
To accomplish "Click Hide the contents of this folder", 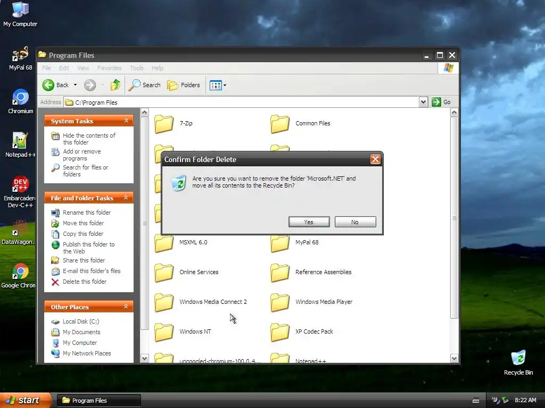I will 89,139.
